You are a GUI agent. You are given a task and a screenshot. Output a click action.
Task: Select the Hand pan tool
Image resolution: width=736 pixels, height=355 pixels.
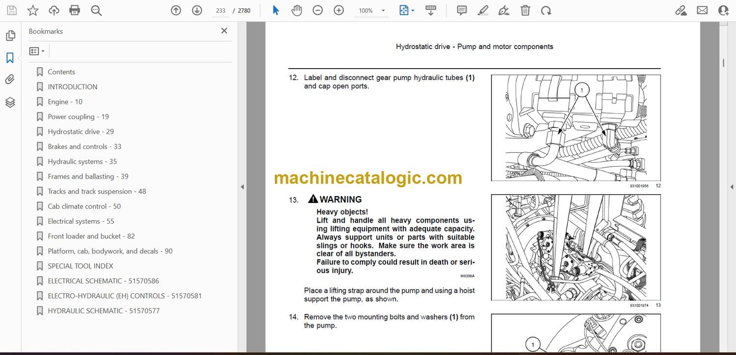[296, 10]
